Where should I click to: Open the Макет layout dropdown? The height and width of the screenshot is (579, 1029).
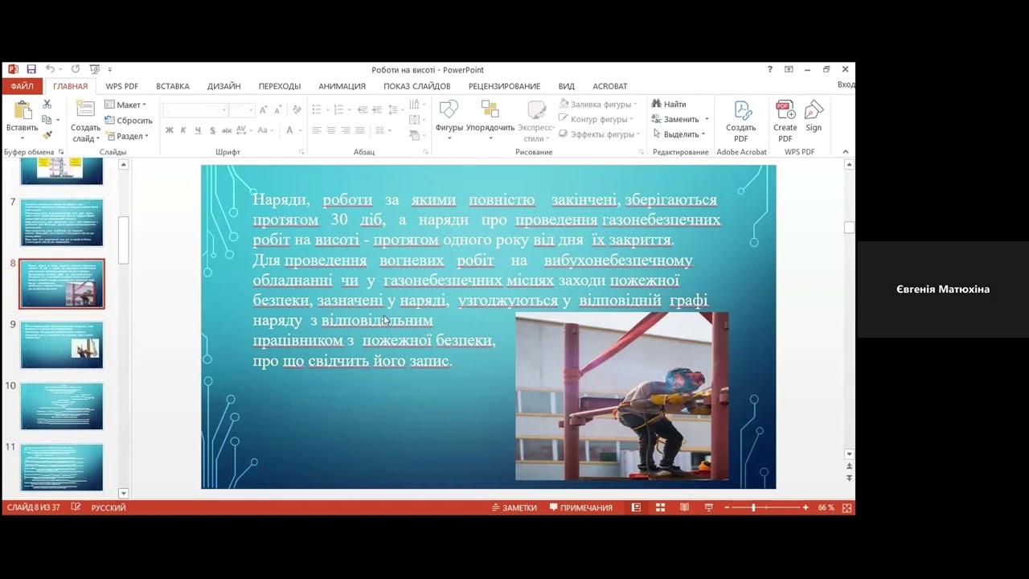click(126, 105)
